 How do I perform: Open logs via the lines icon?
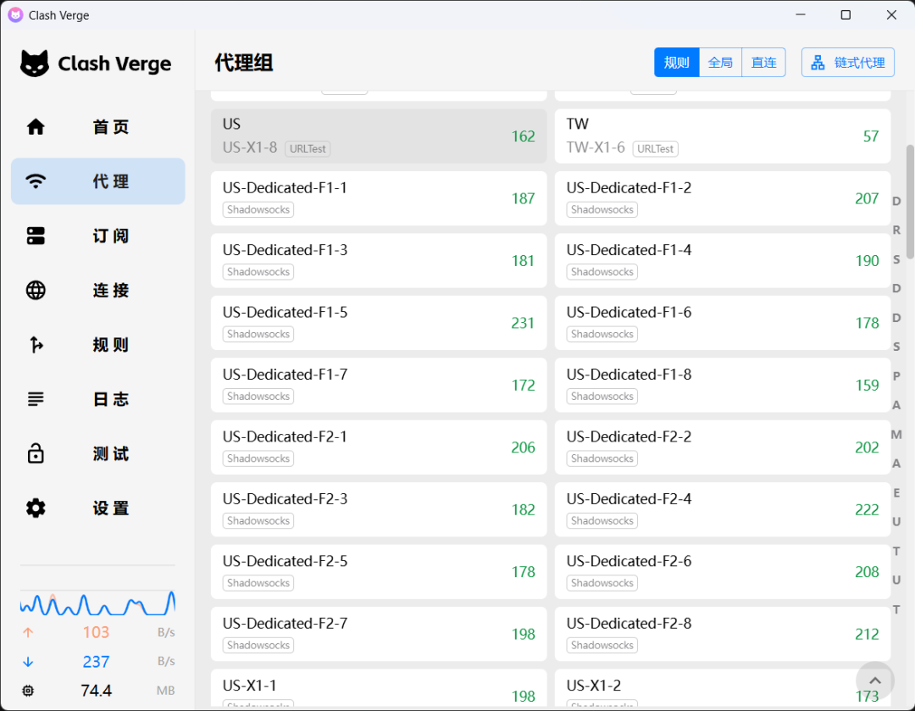[x=36, y=399]
